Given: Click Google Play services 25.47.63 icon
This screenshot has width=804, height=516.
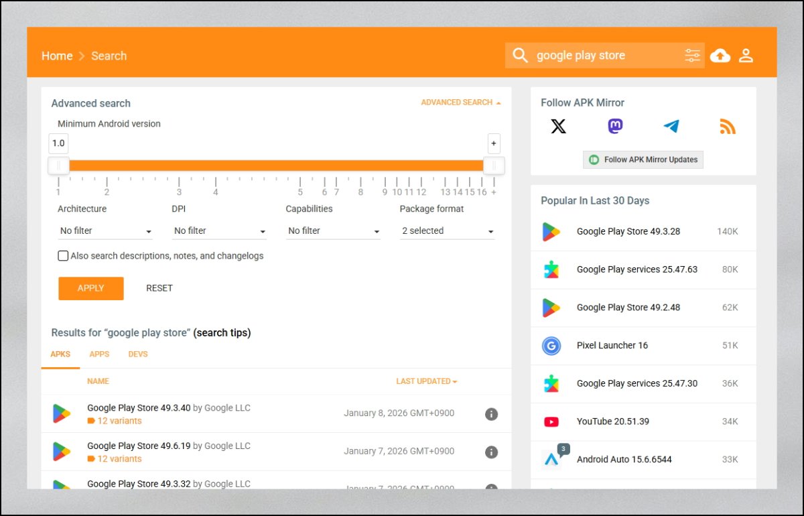Looking at the screenshot, I should (551, 269).
